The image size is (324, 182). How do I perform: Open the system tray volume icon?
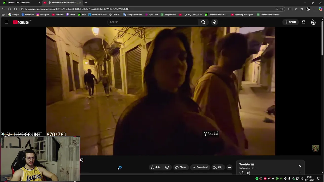click(301, 179)
